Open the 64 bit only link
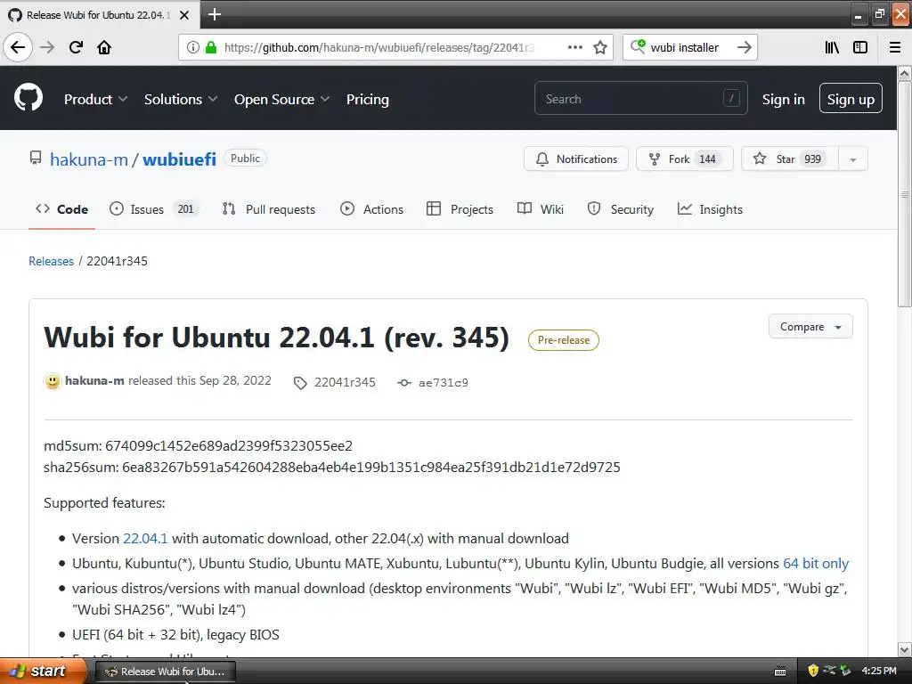This screenshot has width=912, height=684. tap(816, 564)
